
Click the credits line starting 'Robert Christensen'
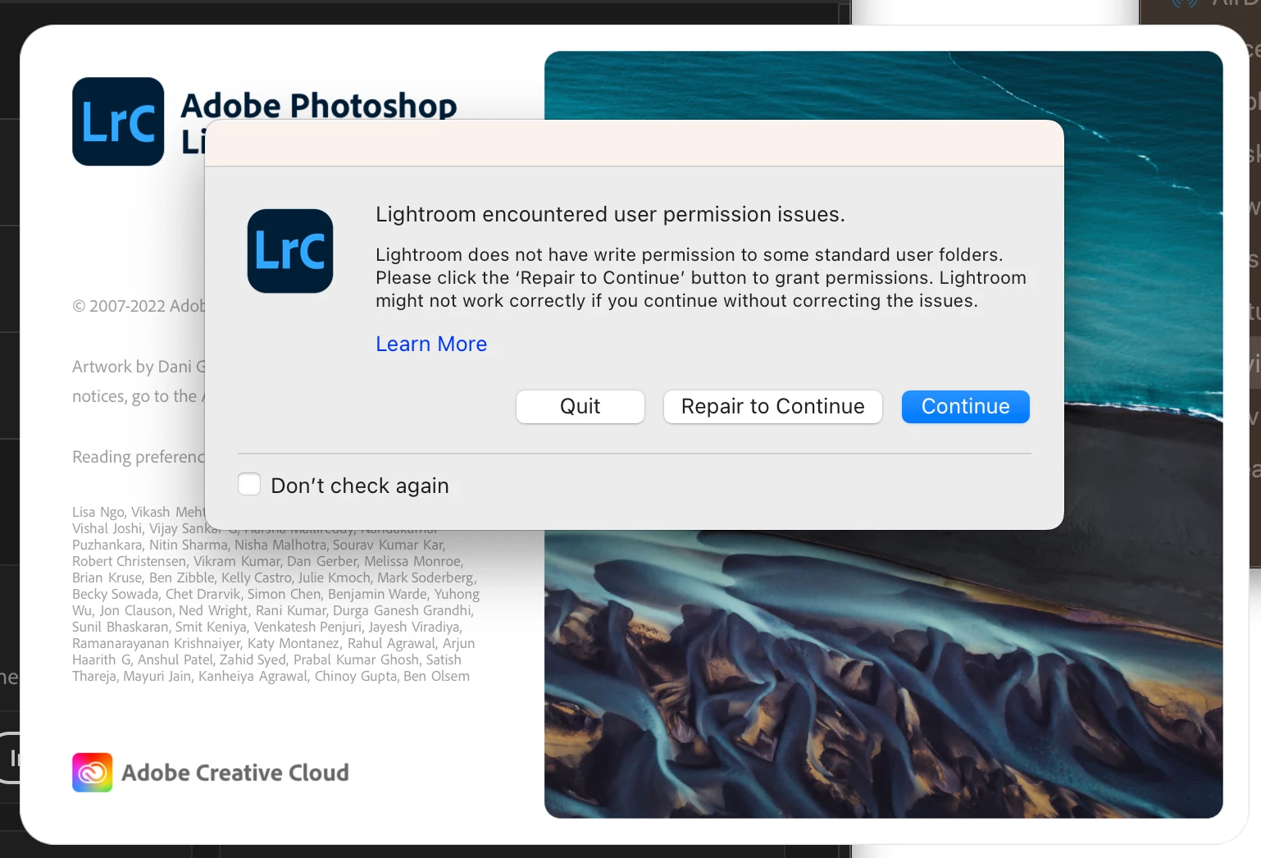pos(267,561)
